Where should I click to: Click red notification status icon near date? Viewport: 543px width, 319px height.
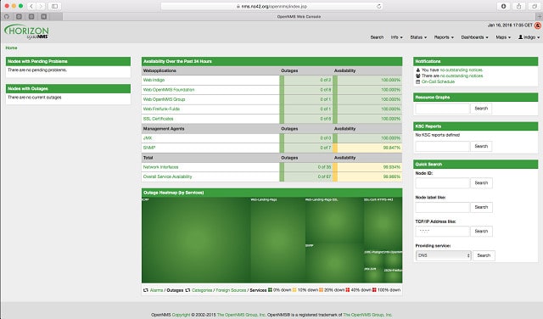[x=538, y=25]
